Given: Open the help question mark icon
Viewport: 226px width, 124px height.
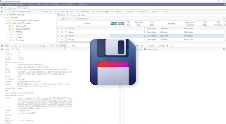Looking at the screenshot, I should point(224,5).
